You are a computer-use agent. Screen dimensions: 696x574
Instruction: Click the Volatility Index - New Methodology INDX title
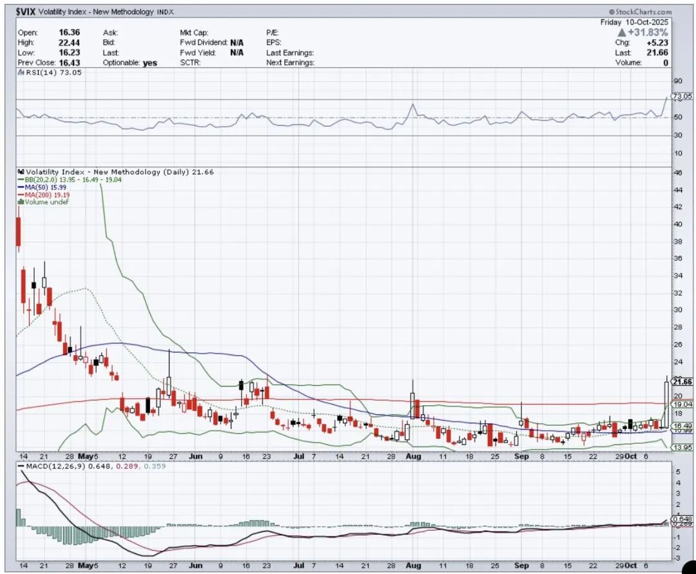coord(106,12)
